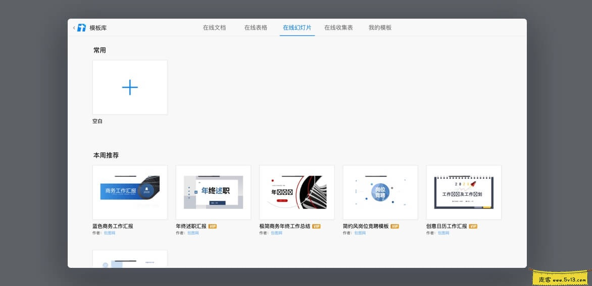Open the 包图网 author link under 极简商务年终工作总结

pos(276,233)
